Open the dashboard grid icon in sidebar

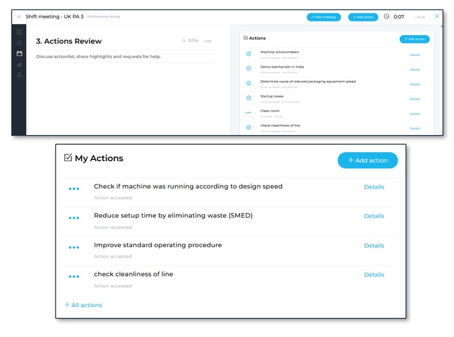[x=19, y=32]
